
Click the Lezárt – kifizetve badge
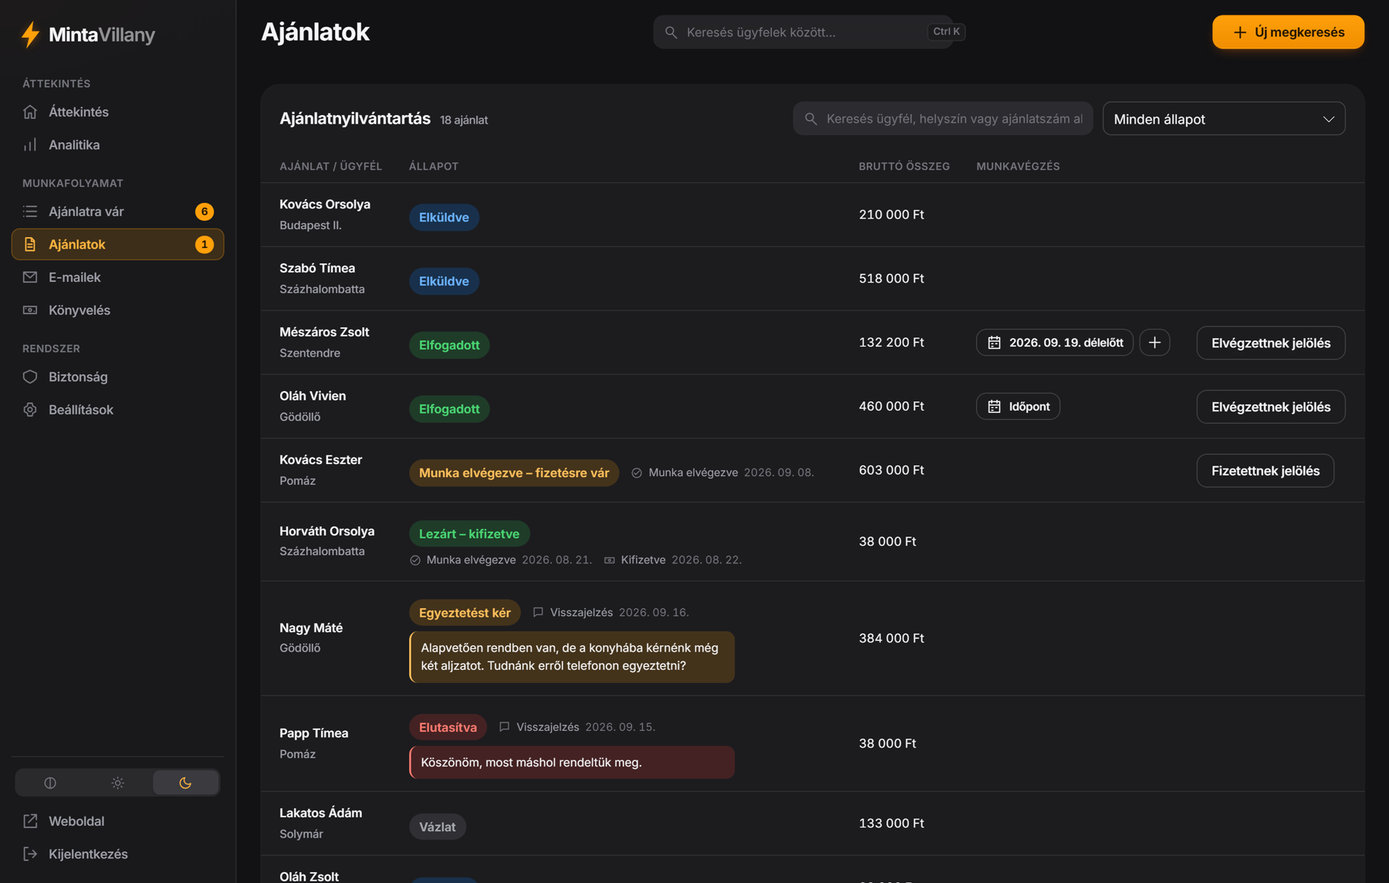pyautogui.click(x=469, y=534)
